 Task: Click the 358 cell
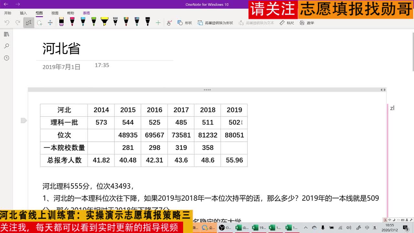[x=208, y=148]
